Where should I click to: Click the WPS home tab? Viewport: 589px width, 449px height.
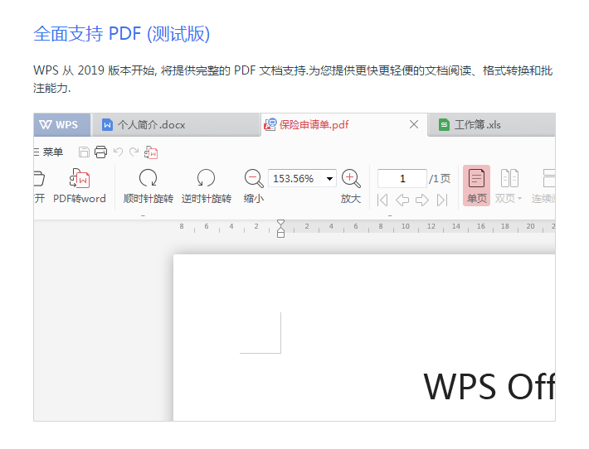62,124
